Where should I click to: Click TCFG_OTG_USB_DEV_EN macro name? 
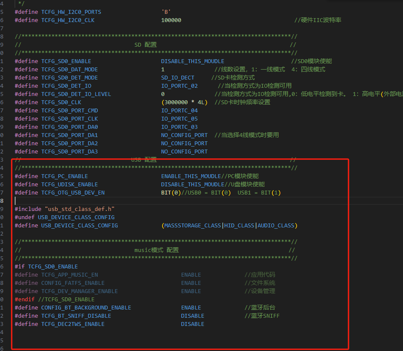(x=73, y=193)
